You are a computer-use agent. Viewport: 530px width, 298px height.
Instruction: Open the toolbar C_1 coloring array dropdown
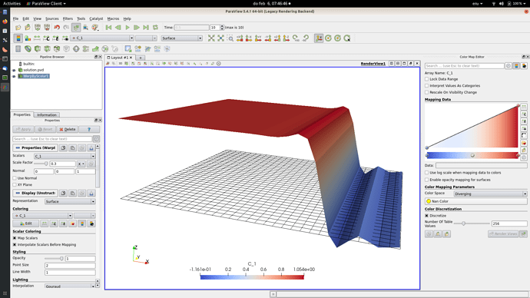(102, 38)
